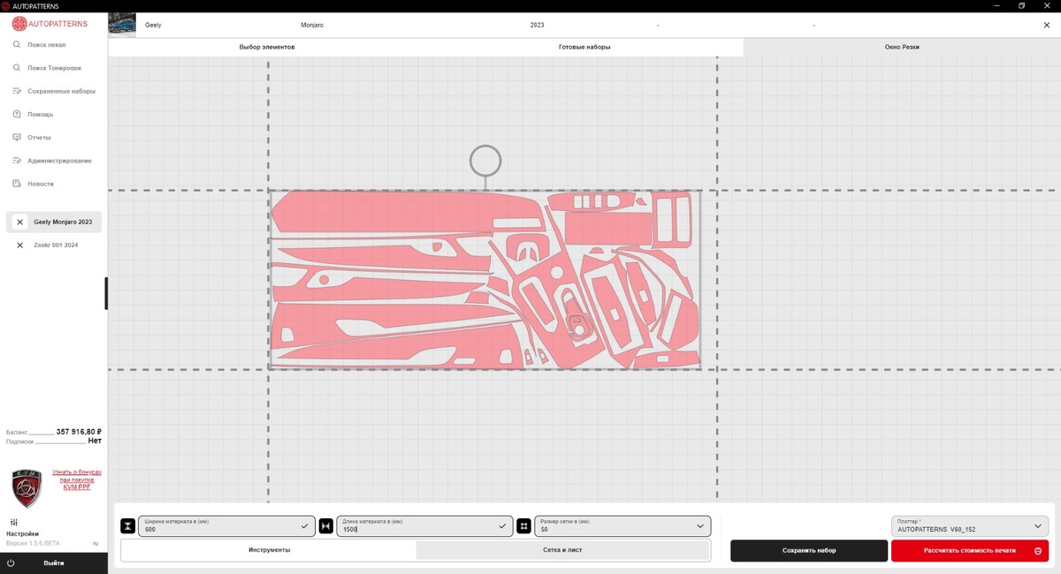Go to Отчеты reports
The image size is (1061, 574).
(39, 138)
